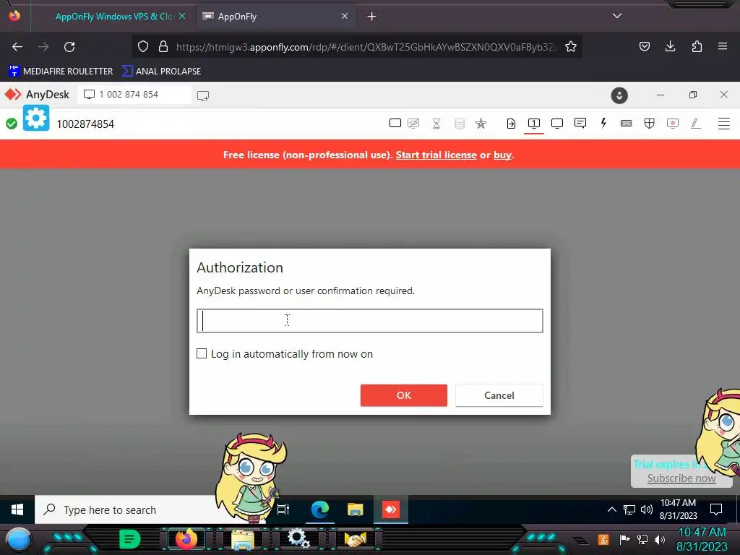Screen dimensions: 740x555
Task: Focus the AnyDesk password input field
Action: [369, 321]
